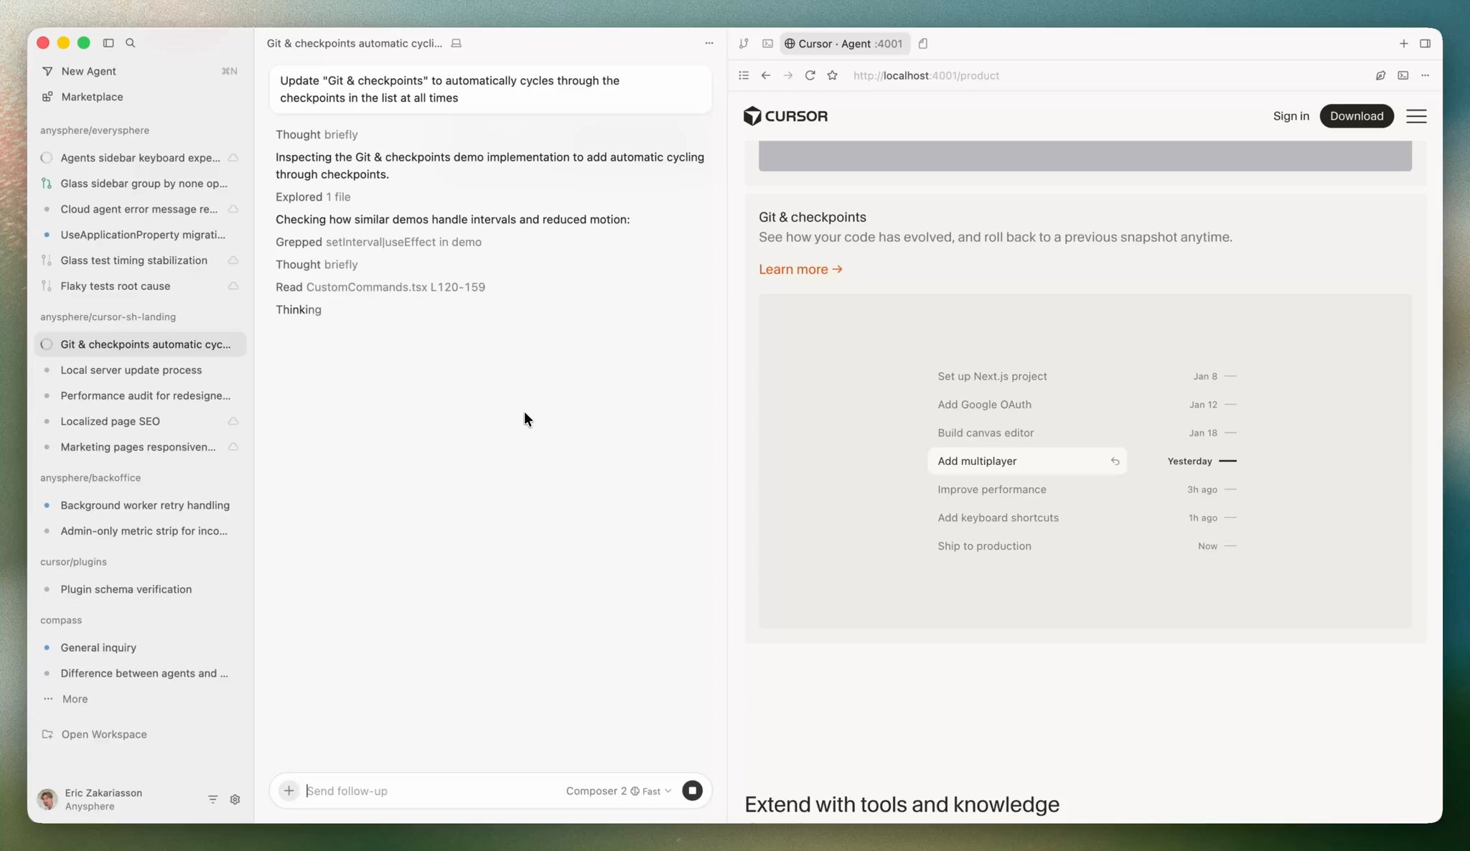The width and height of the screenshot is (1470, 851).
Task: Bookmark page with the star icon
Action: (x=832, y=75)
